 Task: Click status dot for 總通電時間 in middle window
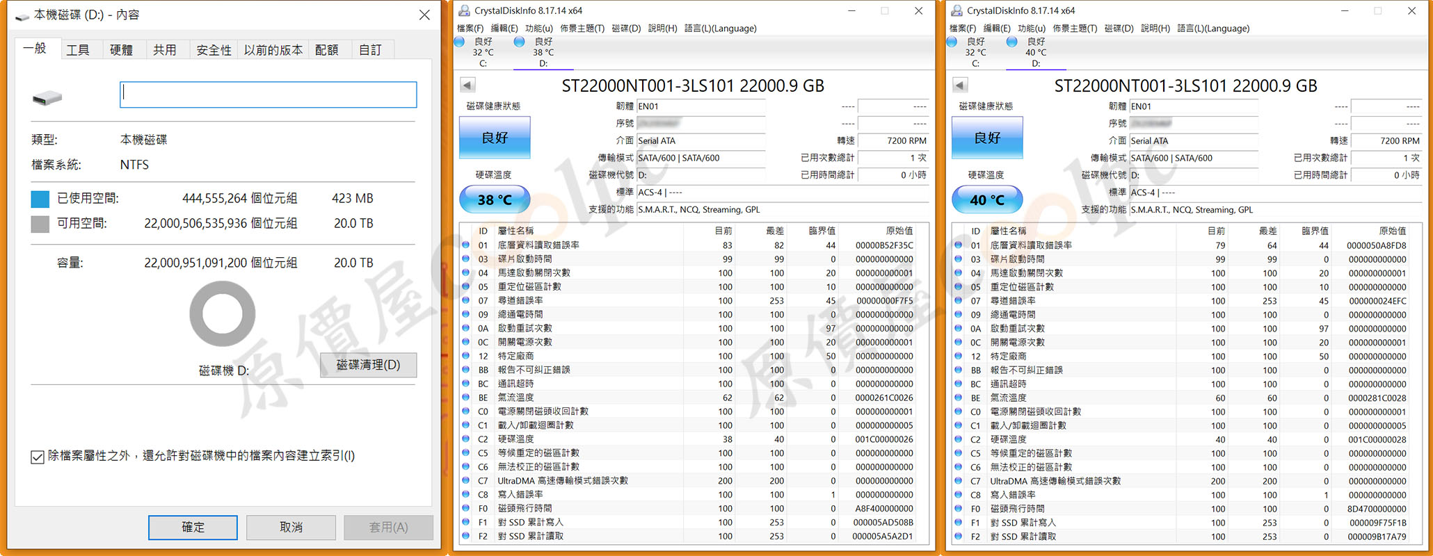[x=466, y=314]
